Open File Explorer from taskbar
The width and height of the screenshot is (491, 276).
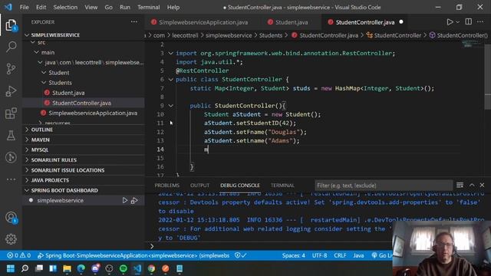[67, 268]
